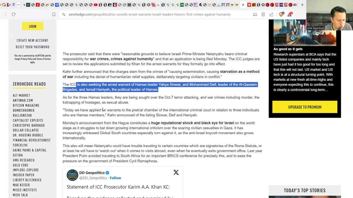Image resolution: width=353 pixels, height=198 pixels.
Task: Open FOREXLIVE link
Action: click(20, 145)
